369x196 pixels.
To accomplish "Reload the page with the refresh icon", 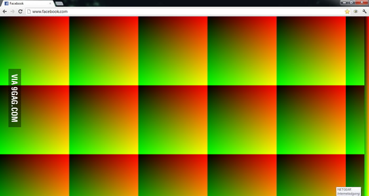I will coord(21,12).
